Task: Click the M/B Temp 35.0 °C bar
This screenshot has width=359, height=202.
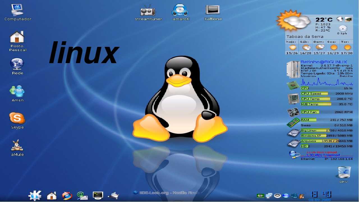Action: point(327,104)
